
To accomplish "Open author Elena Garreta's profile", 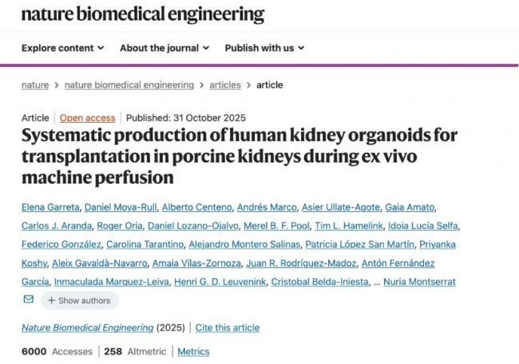I will [49, 207].
